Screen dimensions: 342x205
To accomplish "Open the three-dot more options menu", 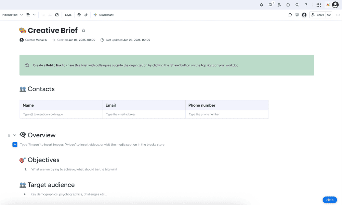I will [x=338, y=15].
